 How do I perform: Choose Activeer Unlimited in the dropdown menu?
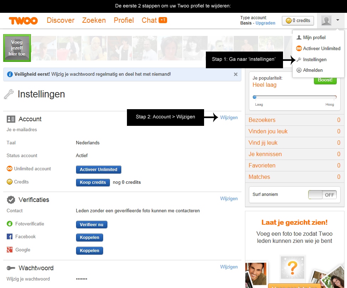coord(322,48)
